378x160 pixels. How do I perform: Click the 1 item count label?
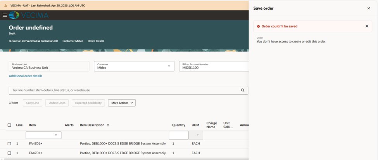point(14,103)
